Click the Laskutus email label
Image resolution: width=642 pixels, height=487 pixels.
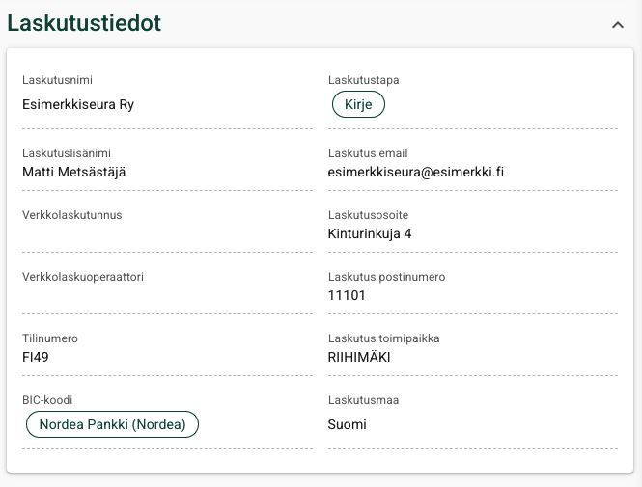[368, 153]
